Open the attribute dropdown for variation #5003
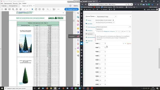 (x=102, y=72)
